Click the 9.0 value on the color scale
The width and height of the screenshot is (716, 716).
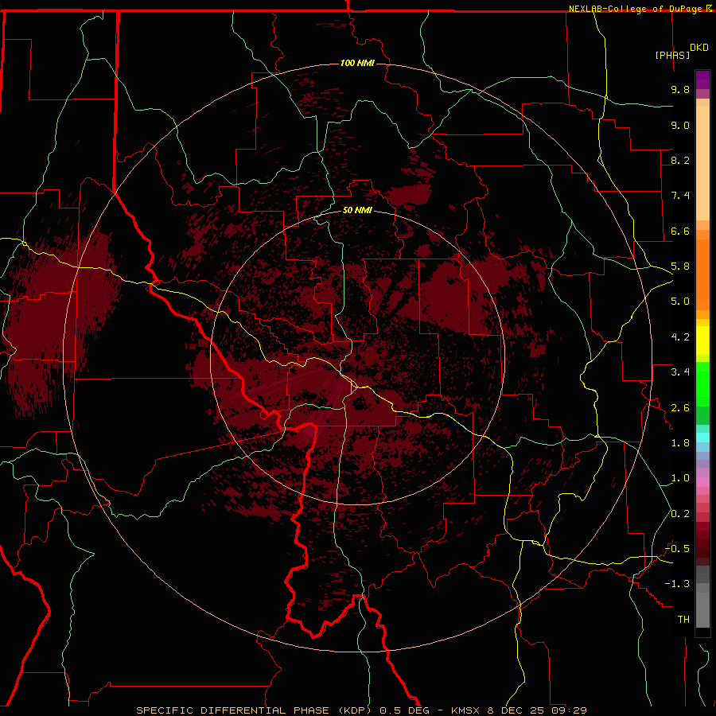(680, 125)
